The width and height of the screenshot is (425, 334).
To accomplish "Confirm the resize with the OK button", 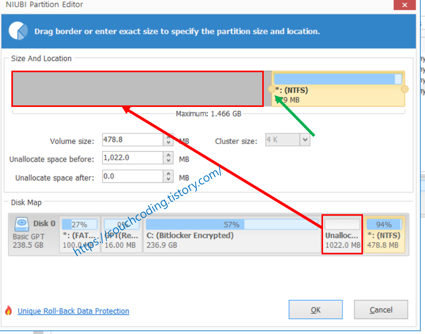I will pyautogui.click(x=316, y=310).
